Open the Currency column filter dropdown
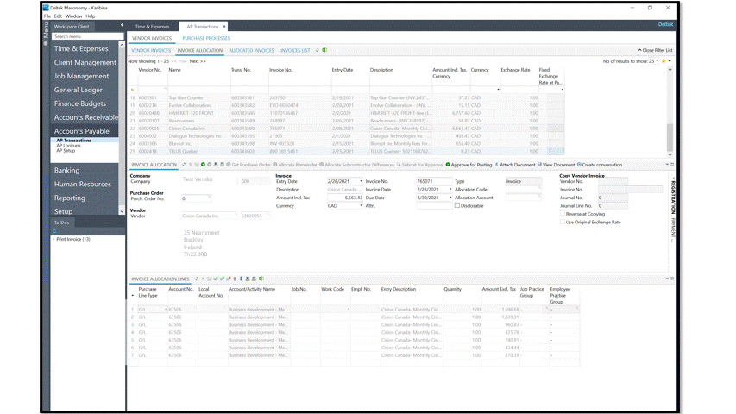The height and width of the screenshot is (414, 736). pos(498,90)
